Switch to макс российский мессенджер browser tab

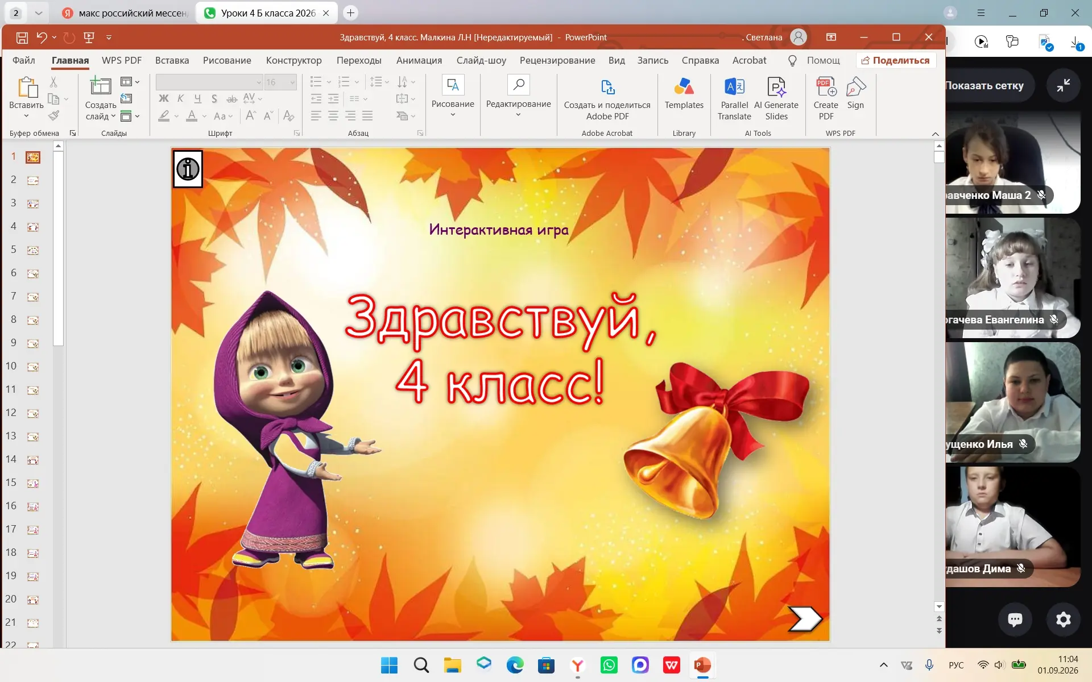[x=125, y=13]
